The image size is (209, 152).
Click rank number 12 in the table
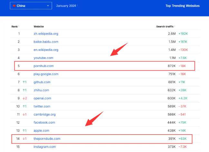click(x=18, y=122)
